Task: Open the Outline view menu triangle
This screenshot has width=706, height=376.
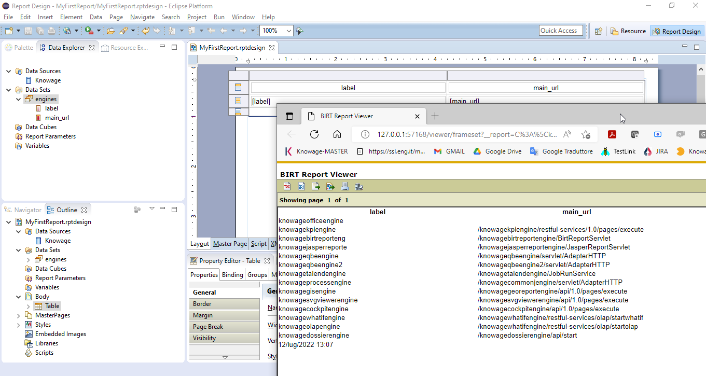Action: [152, 209]
